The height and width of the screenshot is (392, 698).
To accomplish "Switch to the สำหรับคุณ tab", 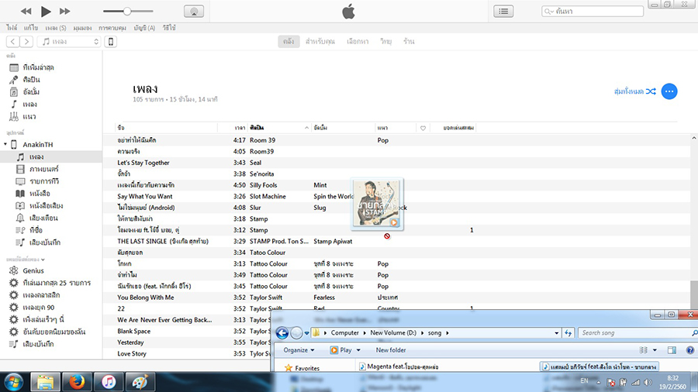I will [x=320, y=41].
